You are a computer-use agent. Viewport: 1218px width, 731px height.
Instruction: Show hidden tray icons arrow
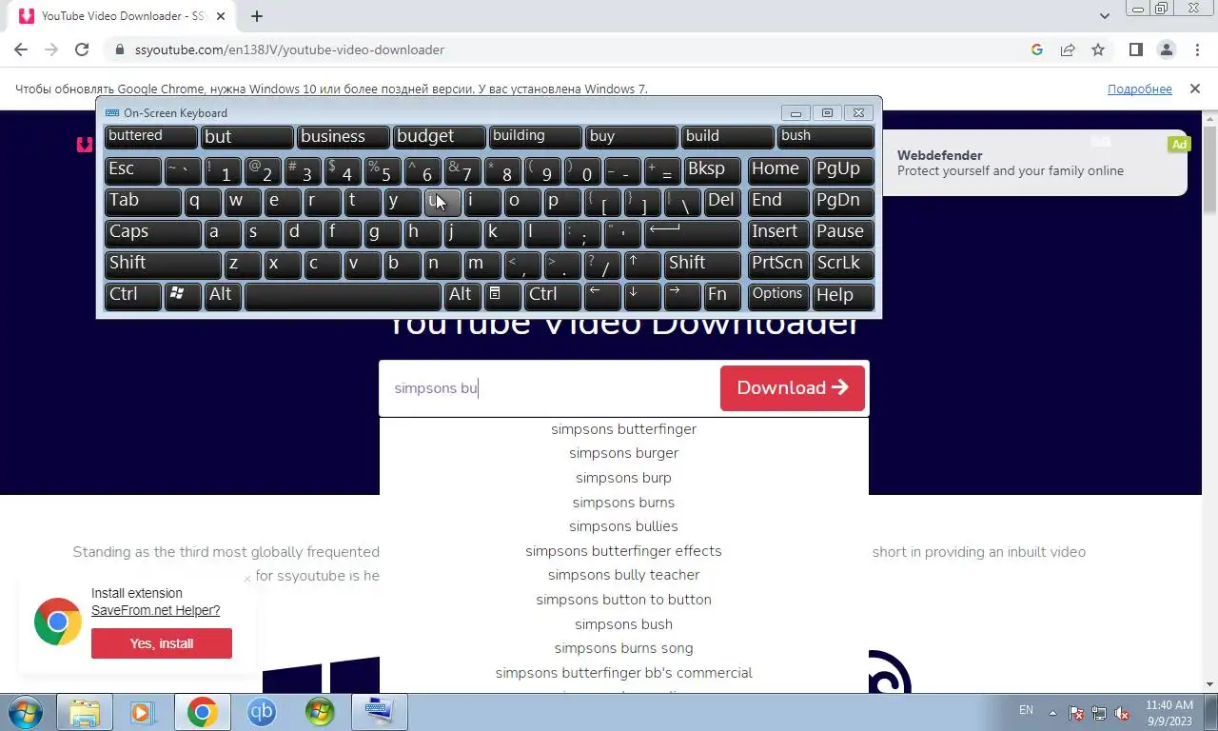(1053, 712)
